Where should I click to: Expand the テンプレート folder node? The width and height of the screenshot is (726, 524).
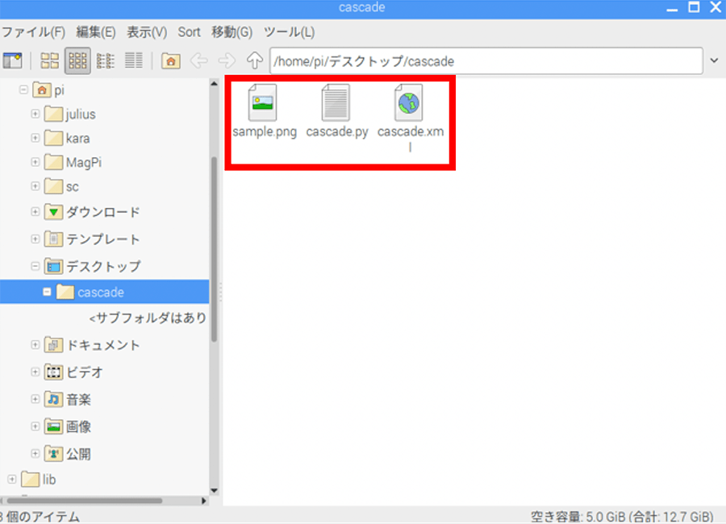coord(35,239)
